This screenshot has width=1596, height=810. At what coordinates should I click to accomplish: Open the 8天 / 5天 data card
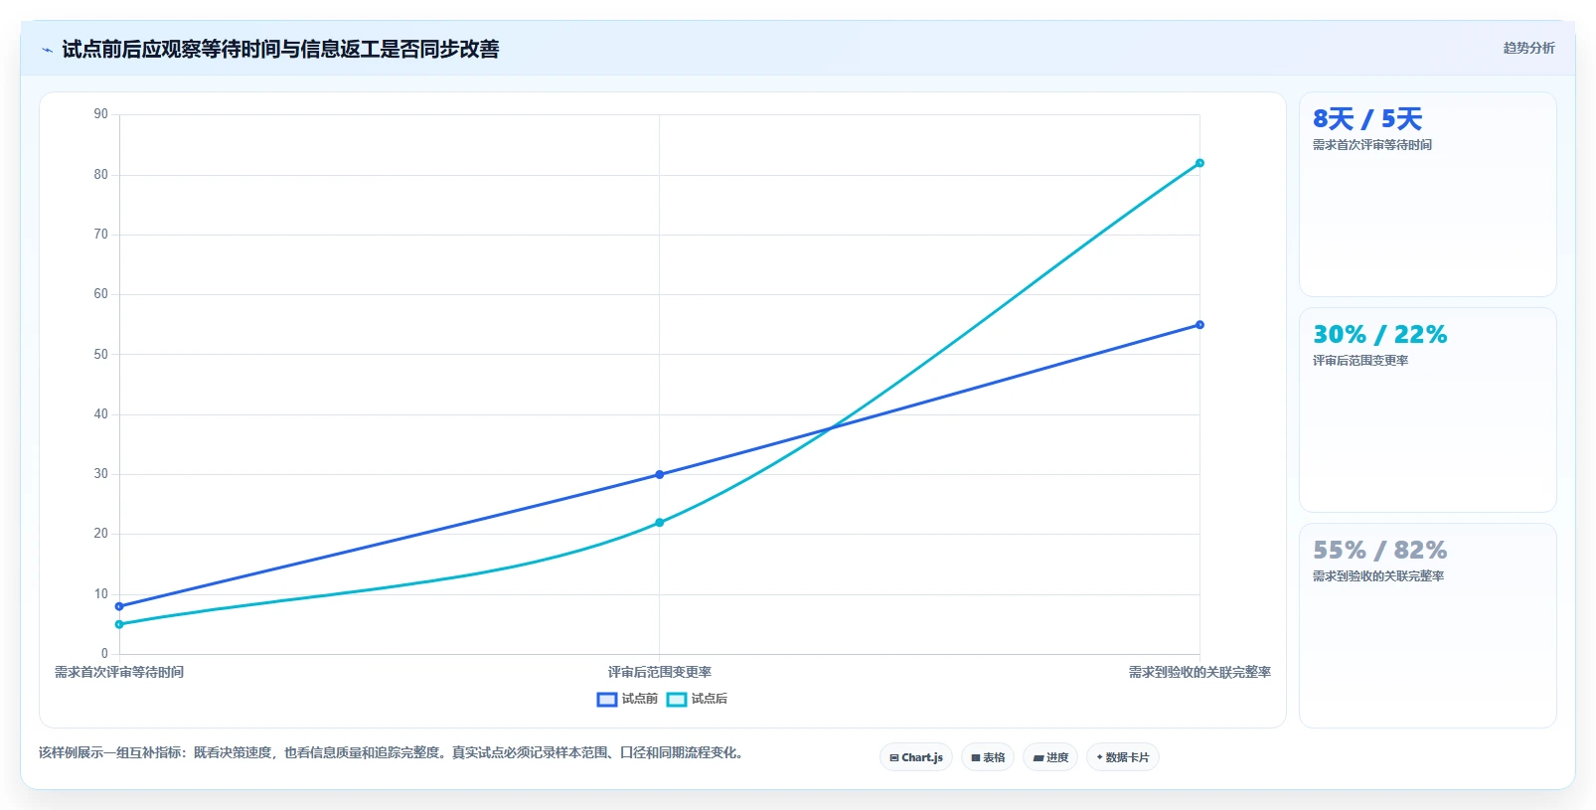point(1427,195)
